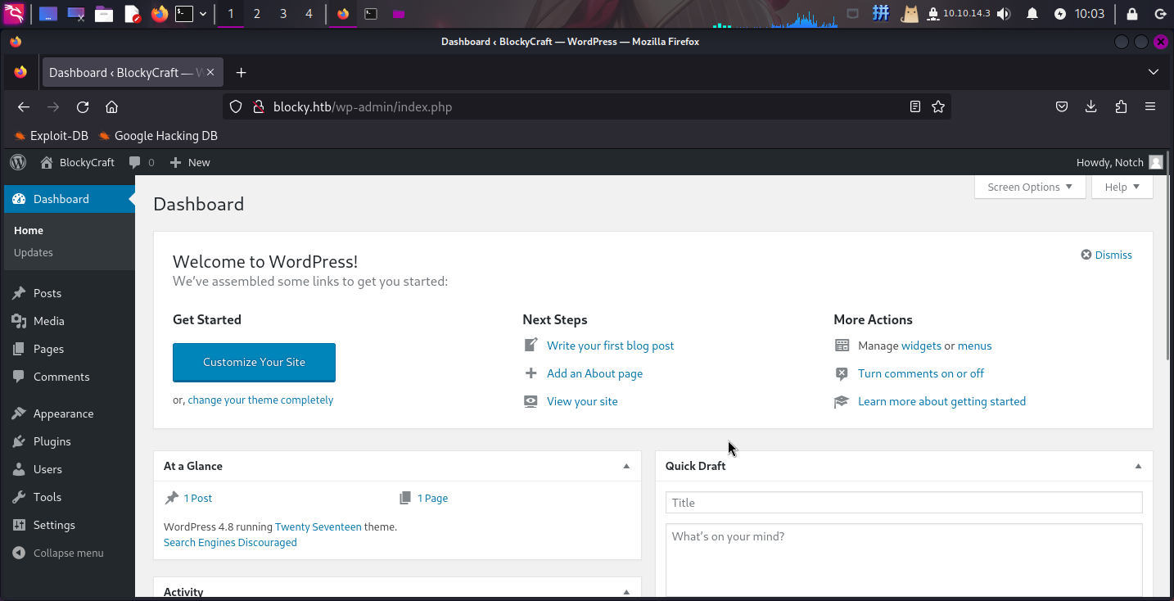Expand the list all tabs chevron
Viewport: 1174px width, 601px height.
tap(1153, 73)
